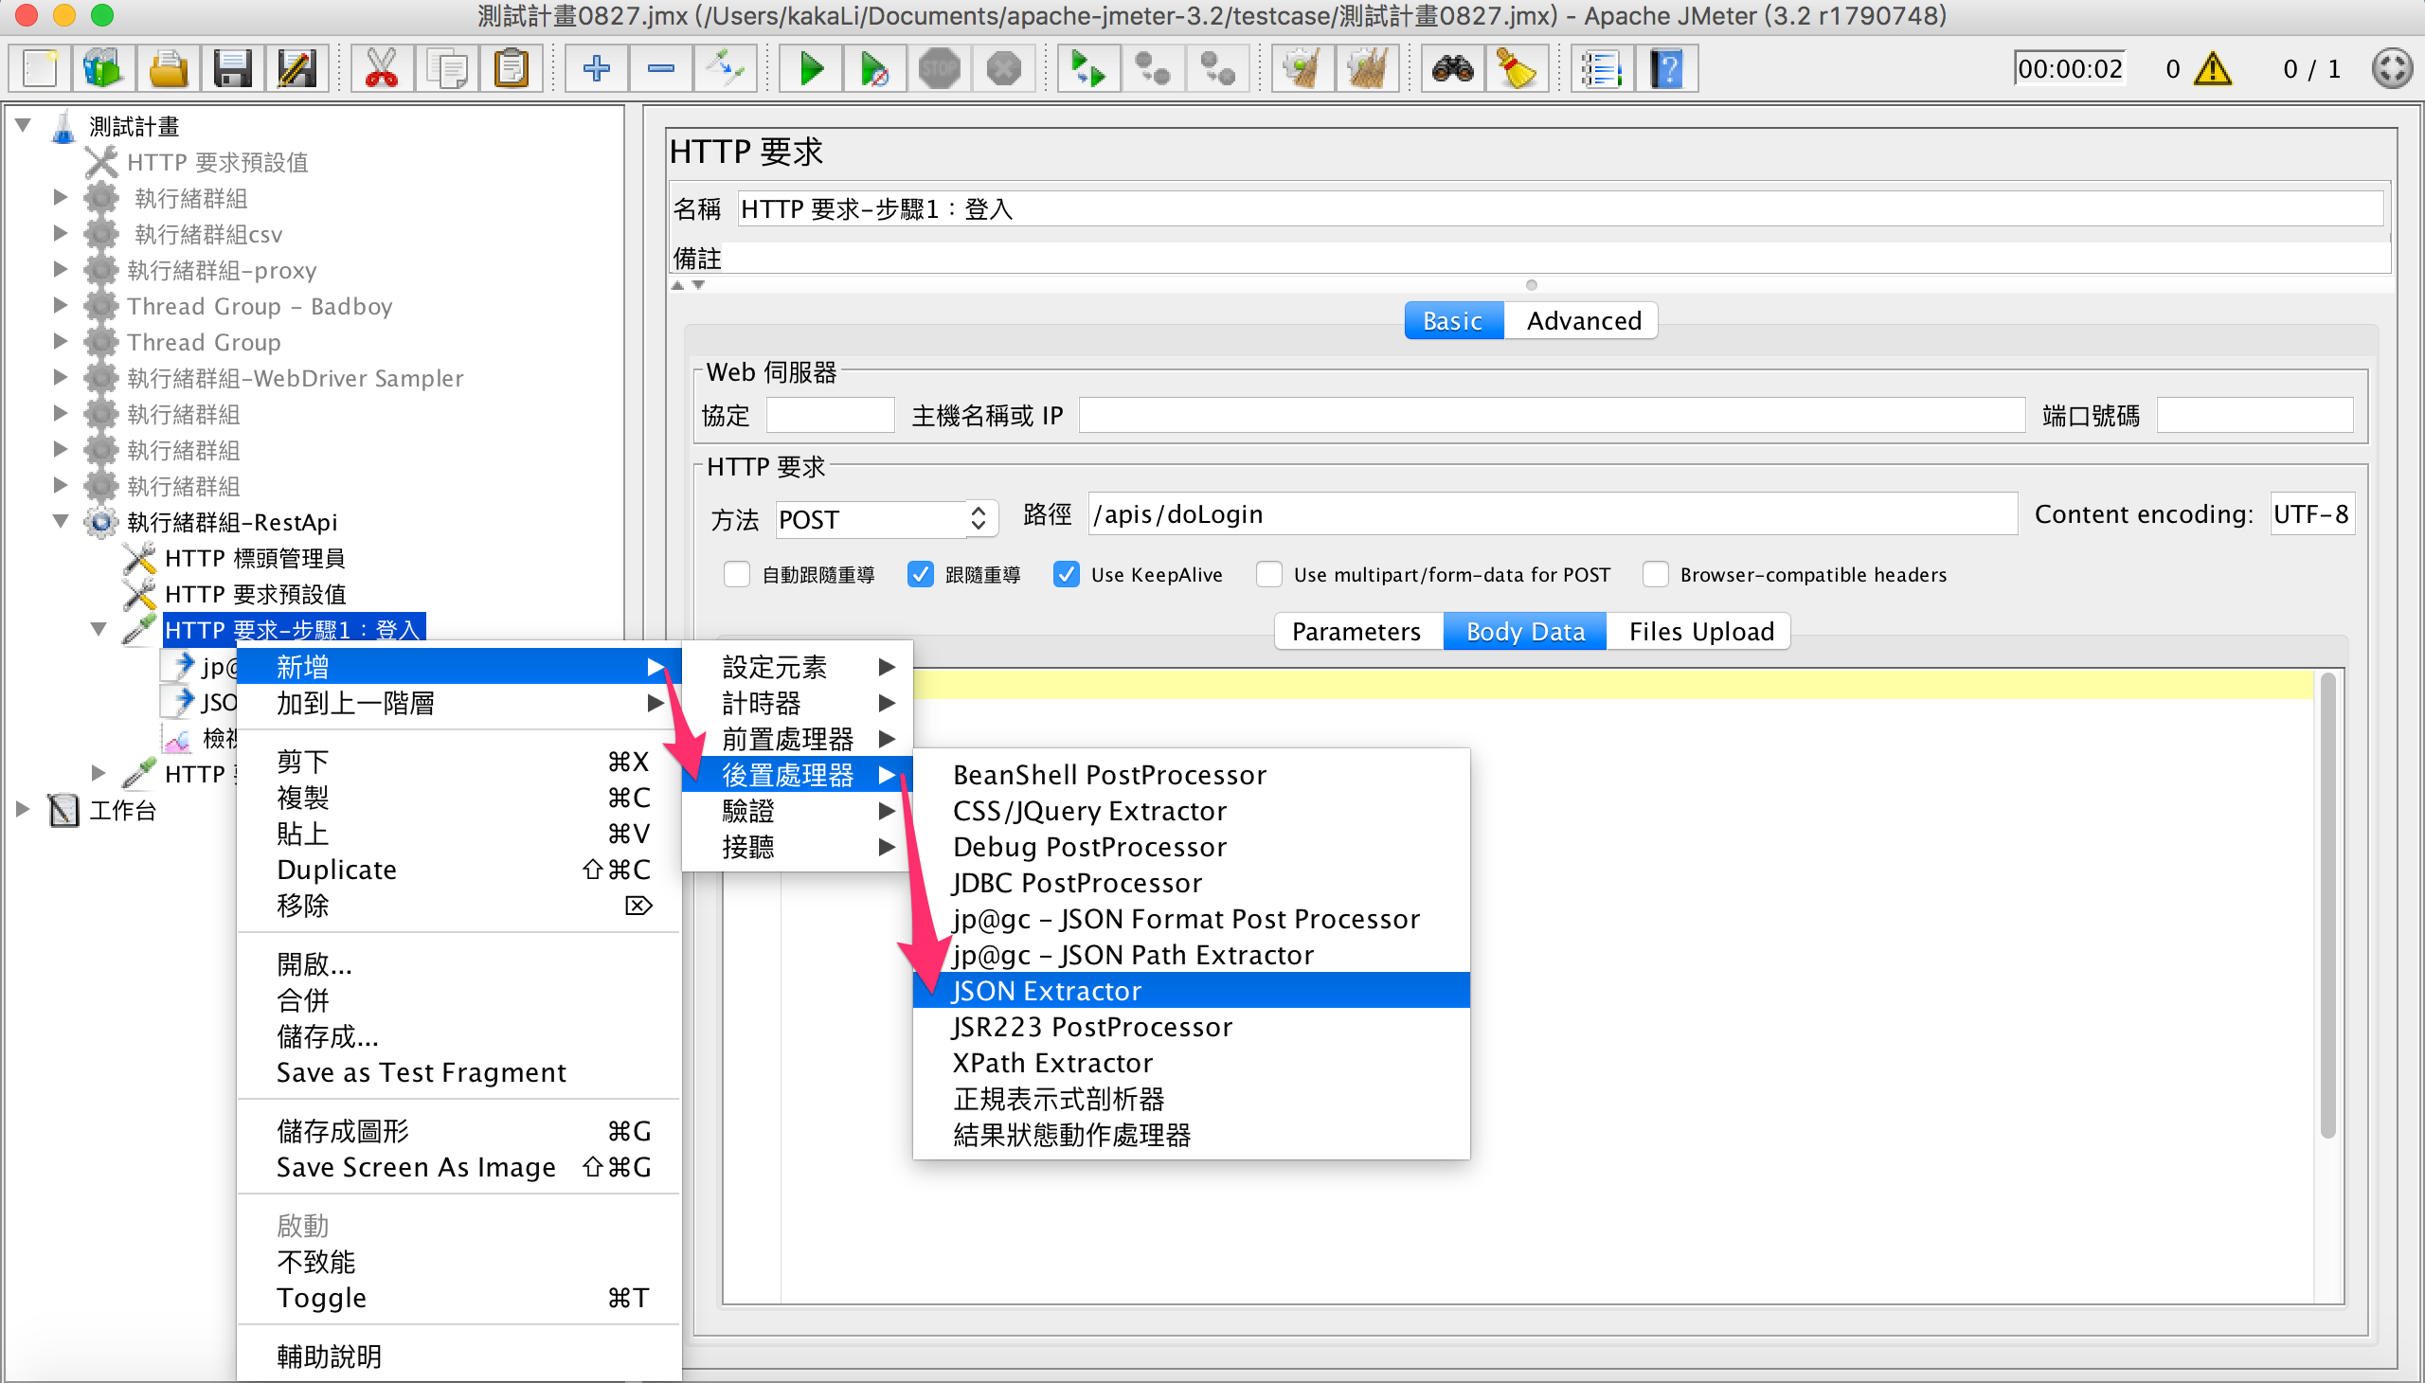Save the test plan with floppy icon

click(x=232, y=68)
